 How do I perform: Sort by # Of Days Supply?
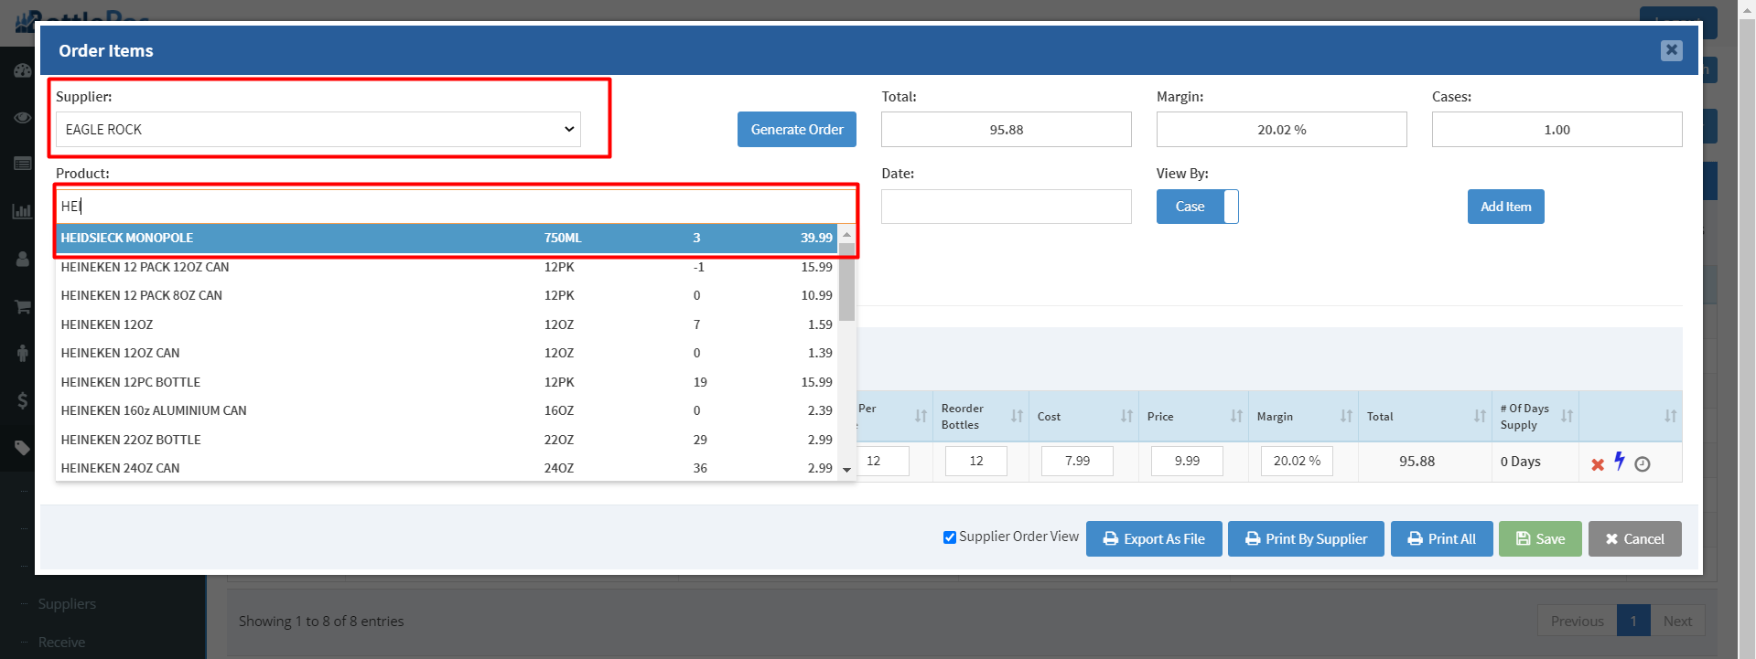(x=1535, y=416)
